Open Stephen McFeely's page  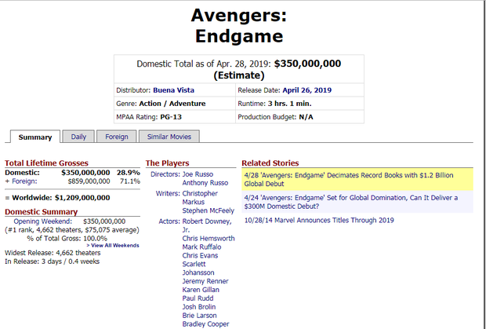(209, 210)
